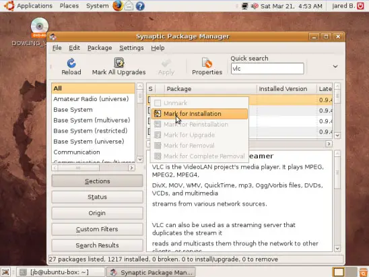Image resolution: width=369 pixels, height=277 pixels.
Task: Click package list scroll-up arrow
Action: coord(337,86)
